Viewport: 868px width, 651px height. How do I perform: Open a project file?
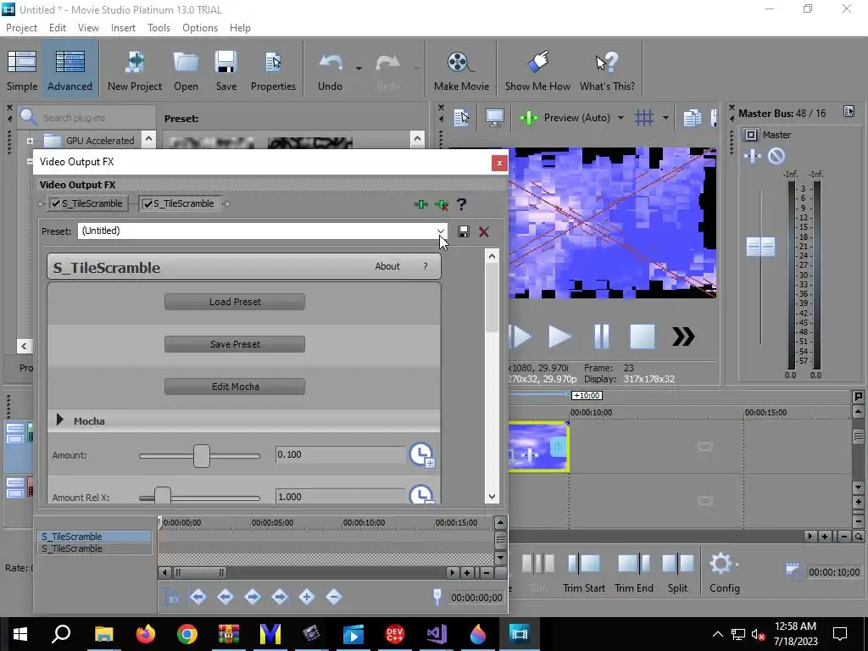(x=186, y=71)
